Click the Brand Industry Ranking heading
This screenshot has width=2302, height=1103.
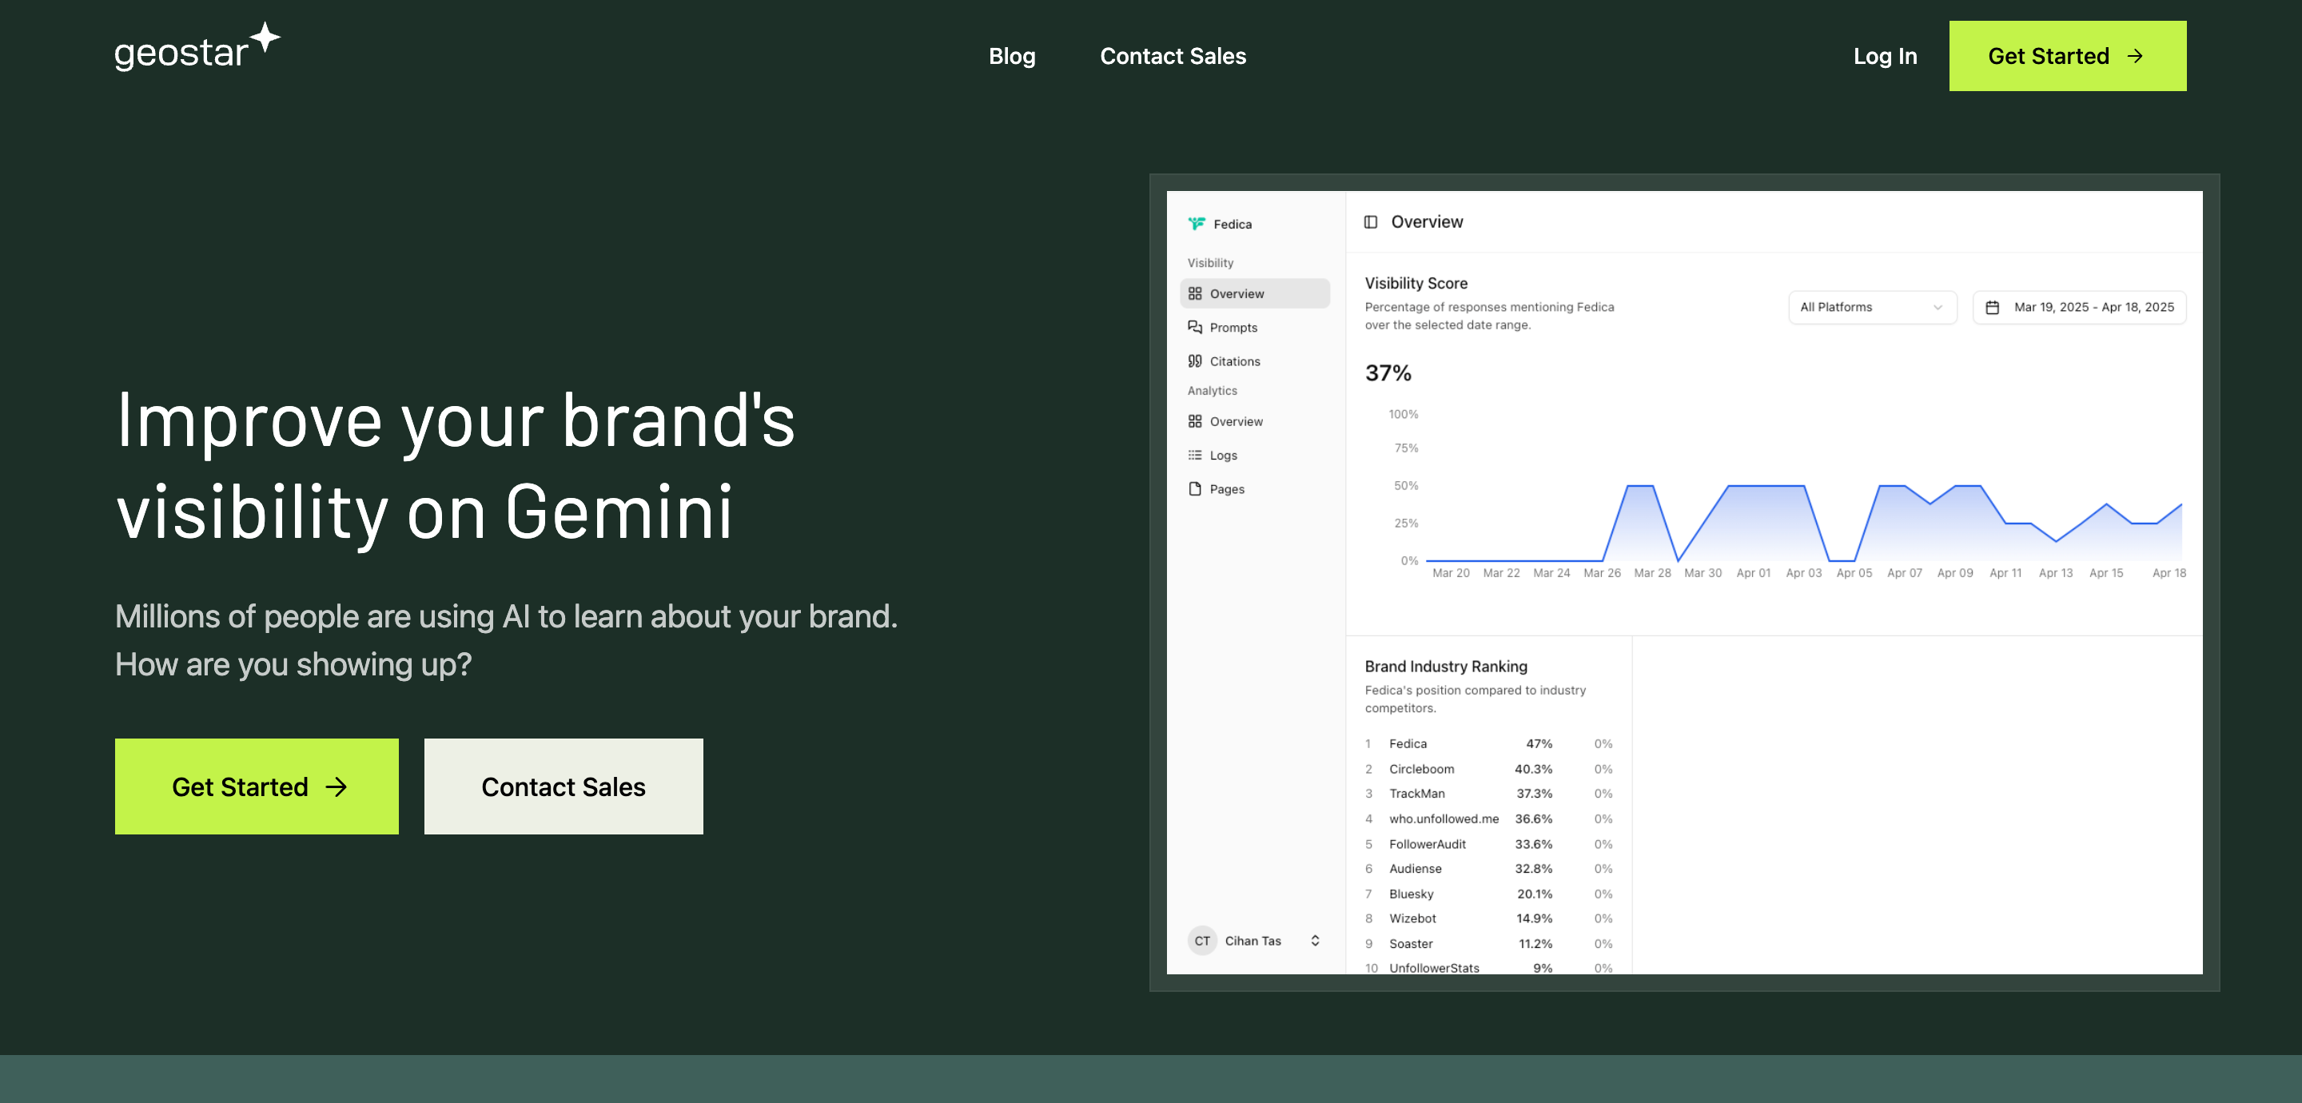pos(1445,667)
